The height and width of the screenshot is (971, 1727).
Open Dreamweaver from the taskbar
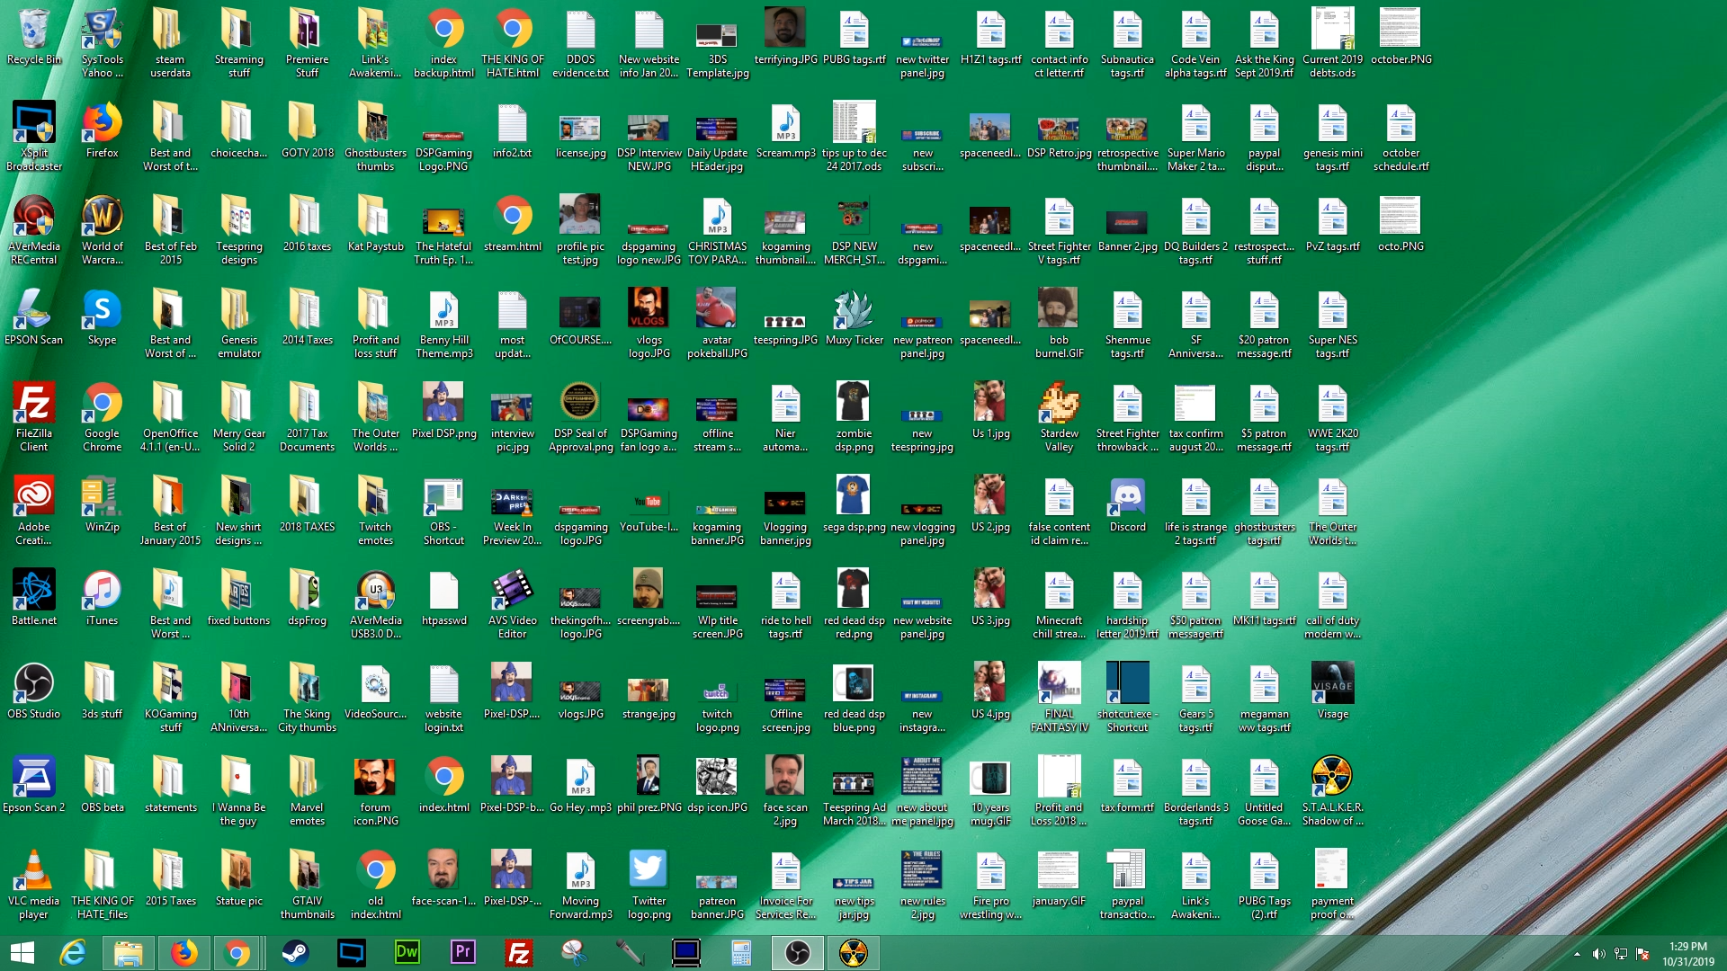tap(407, 953)
